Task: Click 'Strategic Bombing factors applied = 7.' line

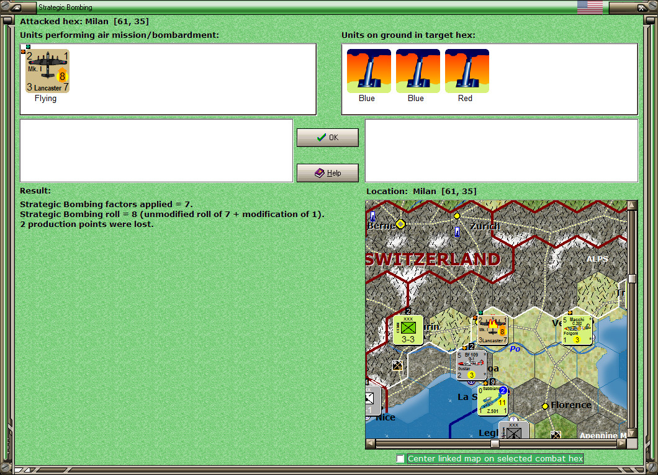Action: click(107, 204)
